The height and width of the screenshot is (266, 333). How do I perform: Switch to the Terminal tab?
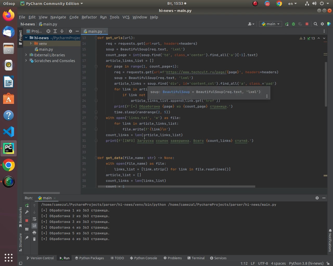pyautogui.click(x=196, y=258)
